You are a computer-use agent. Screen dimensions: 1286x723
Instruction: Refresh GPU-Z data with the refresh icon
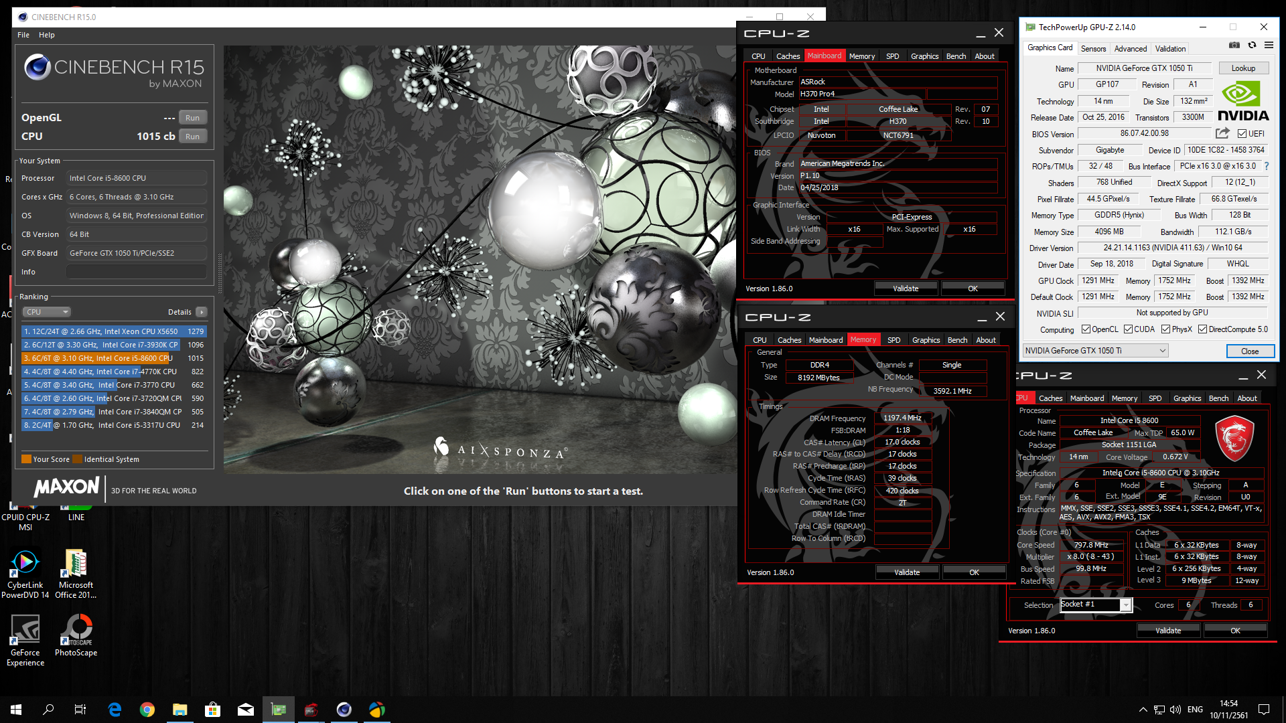point(1252,46)
